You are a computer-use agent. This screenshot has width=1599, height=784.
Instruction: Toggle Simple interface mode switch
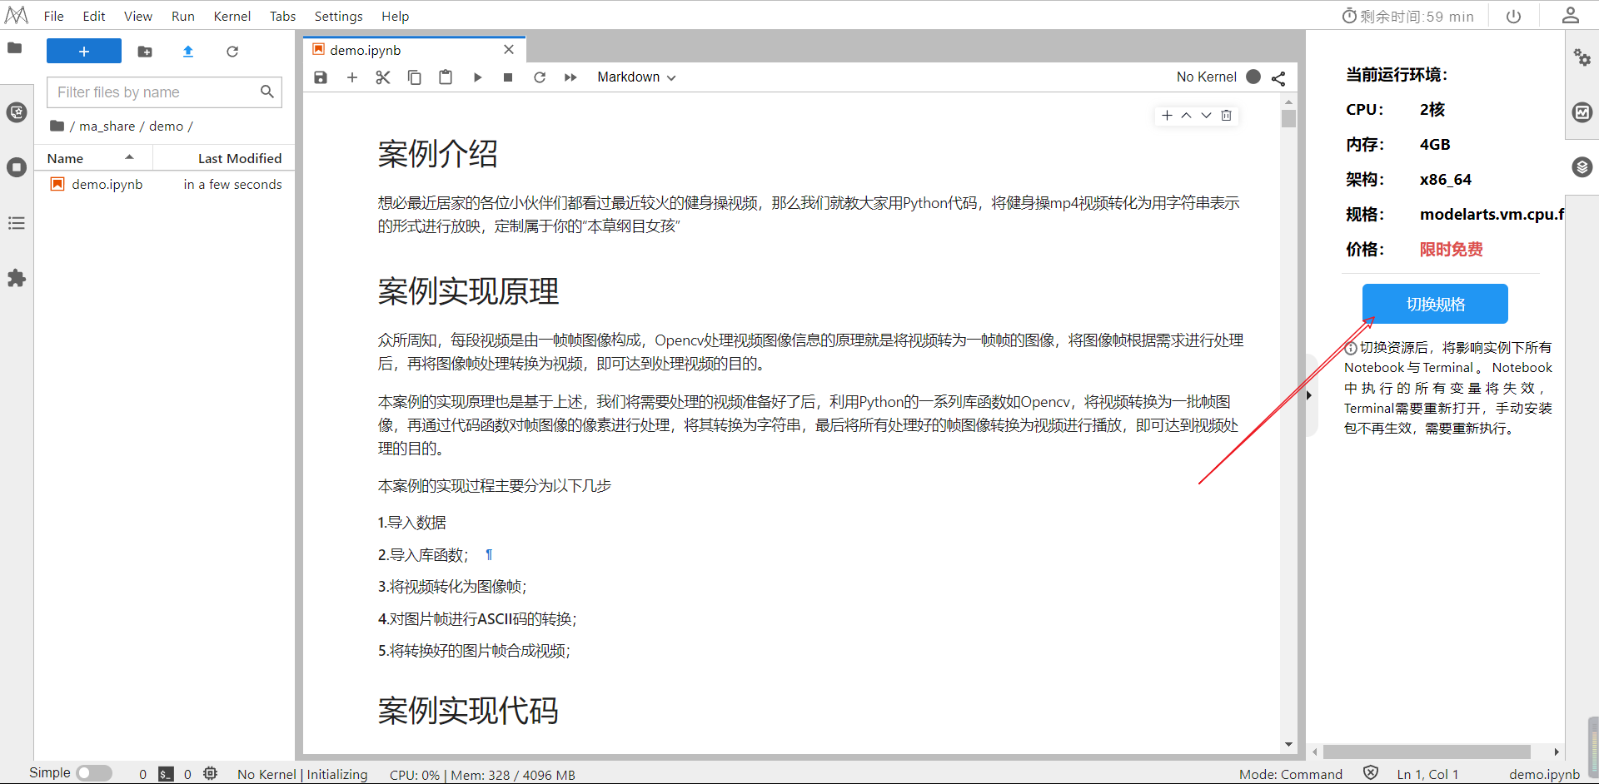point(94,773)
